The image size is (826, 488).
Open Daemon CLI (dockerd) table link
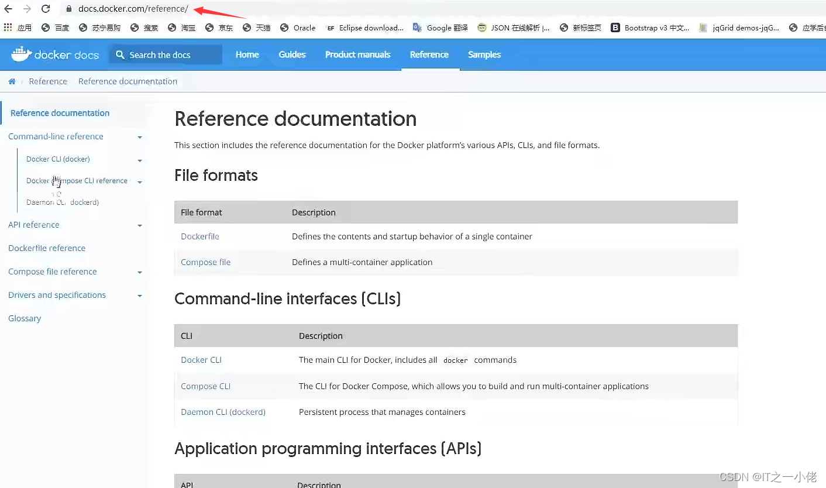pos(223,412)
